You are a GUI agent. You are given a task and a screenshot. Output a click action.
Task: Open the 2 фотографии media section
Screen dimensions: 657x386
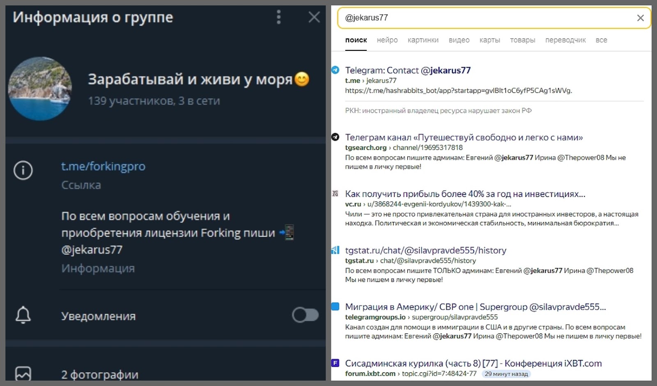(x=100, y=375)
